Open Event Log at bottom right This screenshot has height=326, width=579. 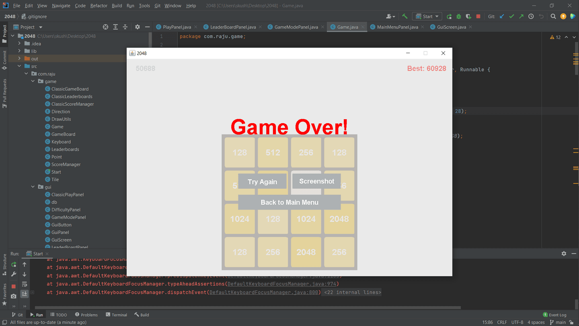pos(554,315)
